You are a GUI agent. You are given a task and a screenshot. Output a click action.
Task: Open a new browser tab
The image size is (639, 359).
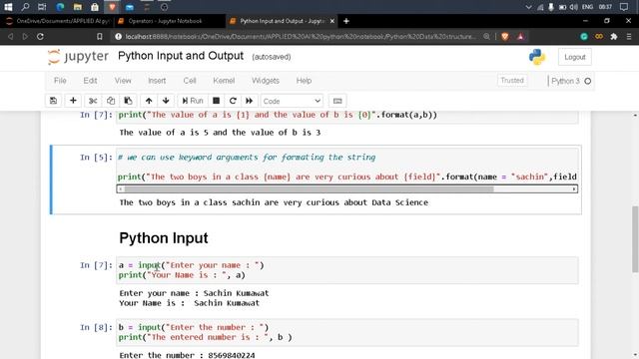(x=346, y=21)
